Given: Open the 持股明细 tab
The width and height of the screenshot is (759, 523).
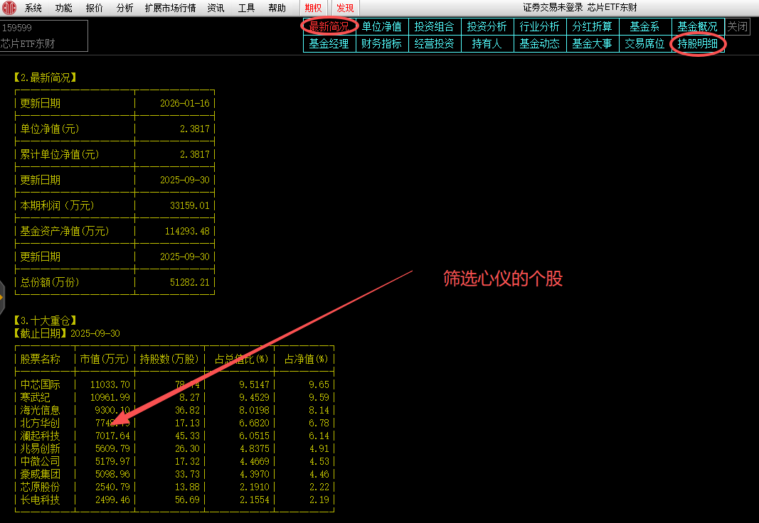Looking at the screenshot, I should 698,43.
